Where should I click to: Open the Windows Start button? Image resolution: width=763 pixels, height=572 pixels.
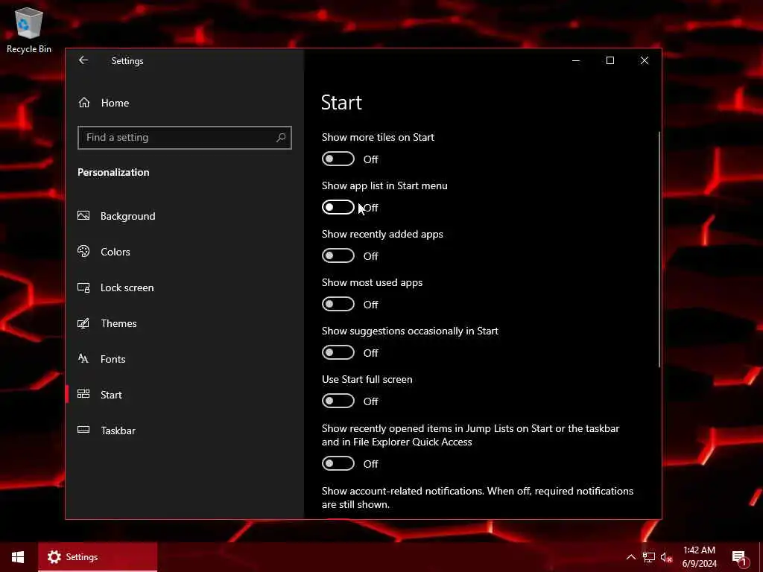click(18, 557)
